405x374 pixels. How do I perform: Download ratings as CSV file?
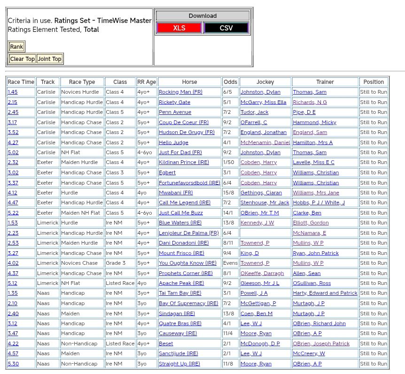[226, 28]
